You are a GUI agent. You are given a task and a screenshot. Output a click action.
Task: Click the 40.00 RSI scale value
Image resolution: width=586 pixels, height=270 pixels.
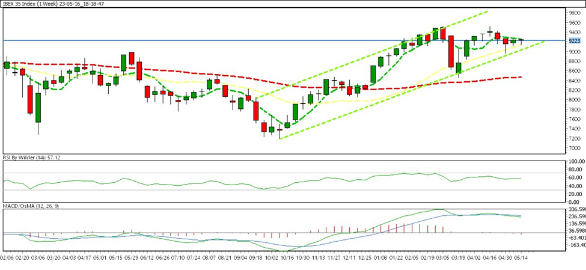[x=576, y=186]
